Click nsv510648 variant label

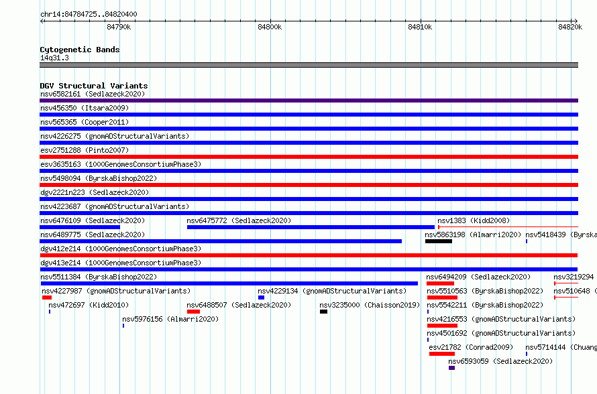[575, 291]
